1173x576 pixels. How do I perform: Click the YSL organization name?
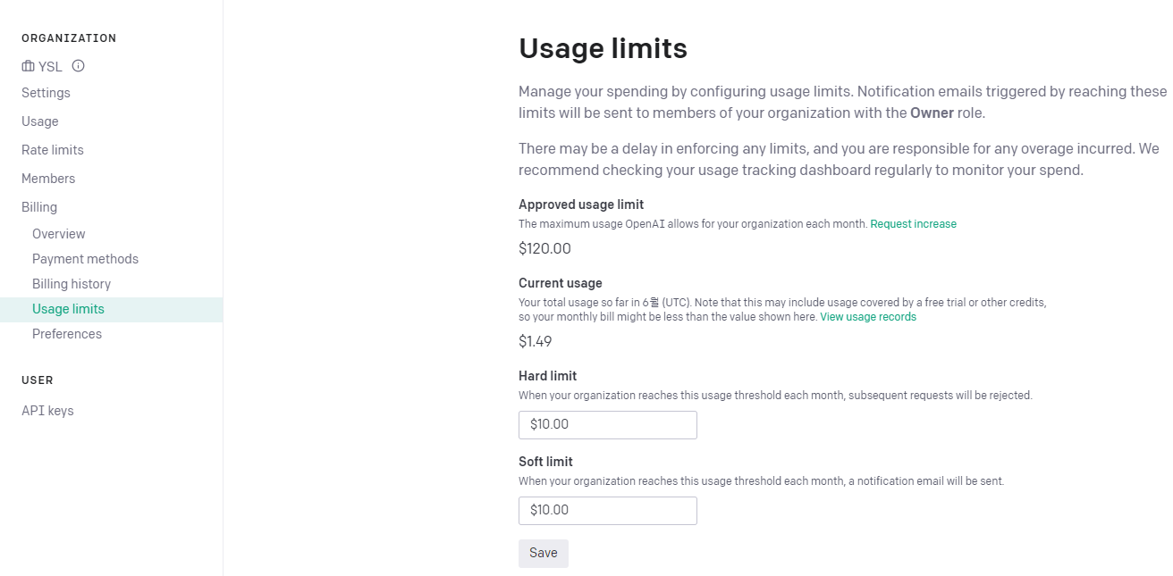coord(50,66)
